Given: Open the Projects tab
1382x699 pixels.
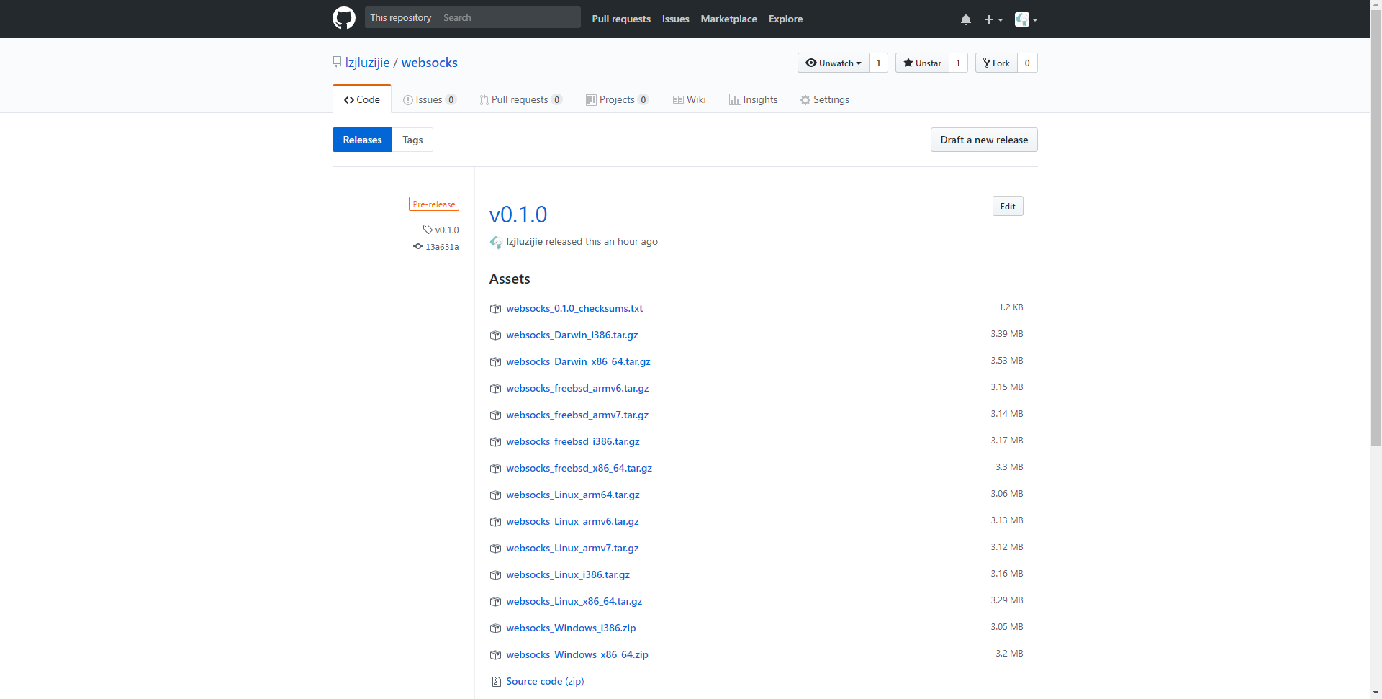Looking at the screenshot, I should pos(617,99).
